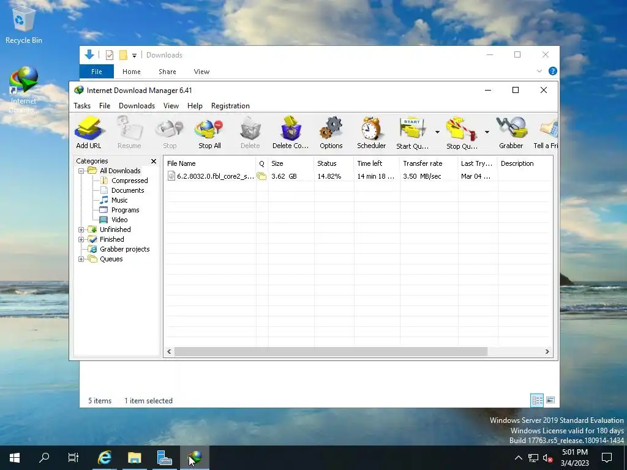Expand the Queues category node
The image size is (627, 470).
click(x=81, y=259)
